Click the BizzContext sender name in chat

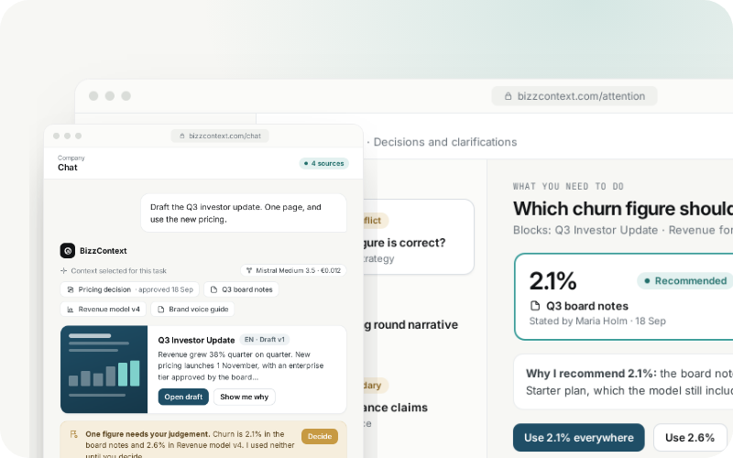(104, 251)
